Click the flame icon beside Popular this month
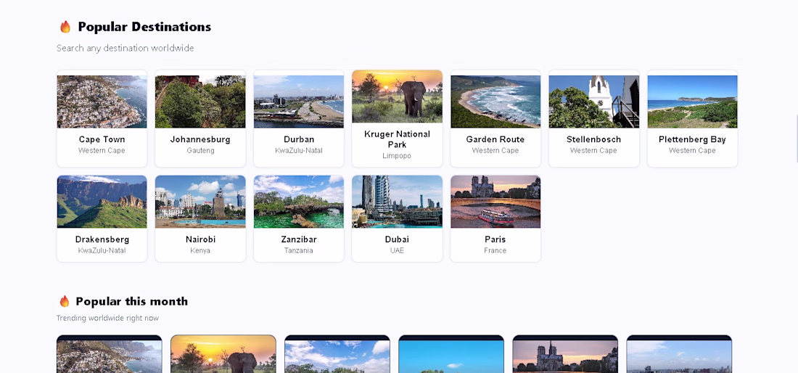Screen dimensions: 798x373 pos(64,301)
